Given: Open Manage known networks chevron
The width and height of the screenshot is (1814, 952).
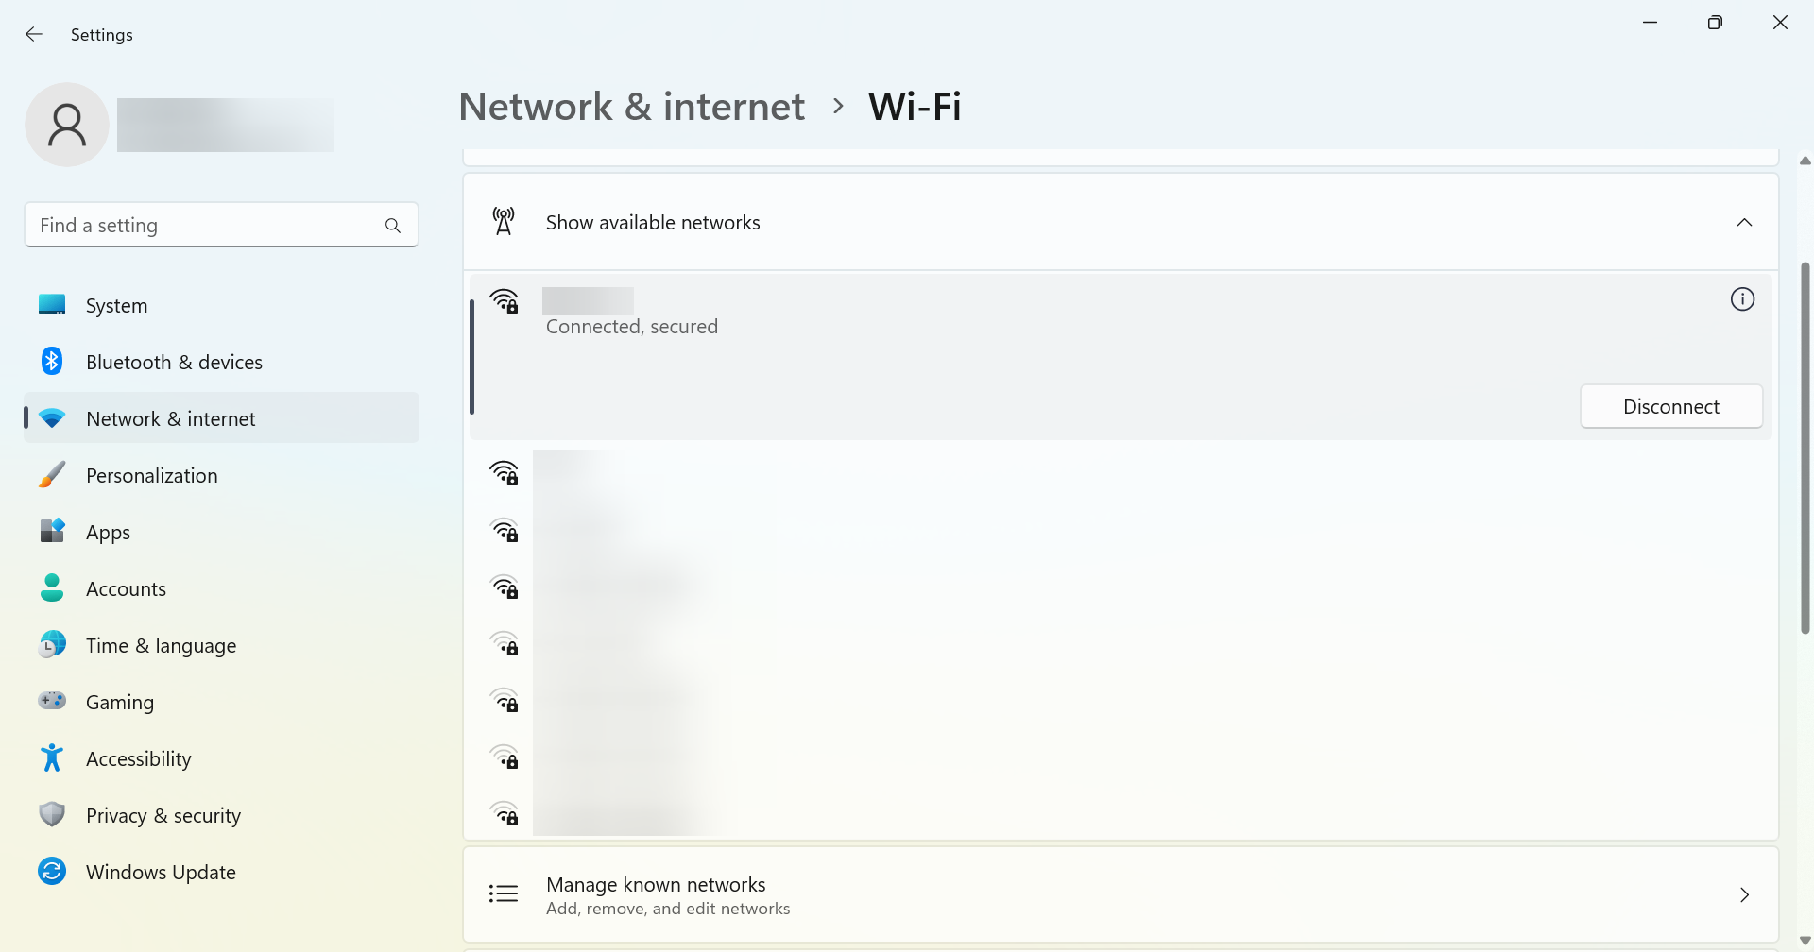Looking at the screenshot, I should coord(1744,895).
